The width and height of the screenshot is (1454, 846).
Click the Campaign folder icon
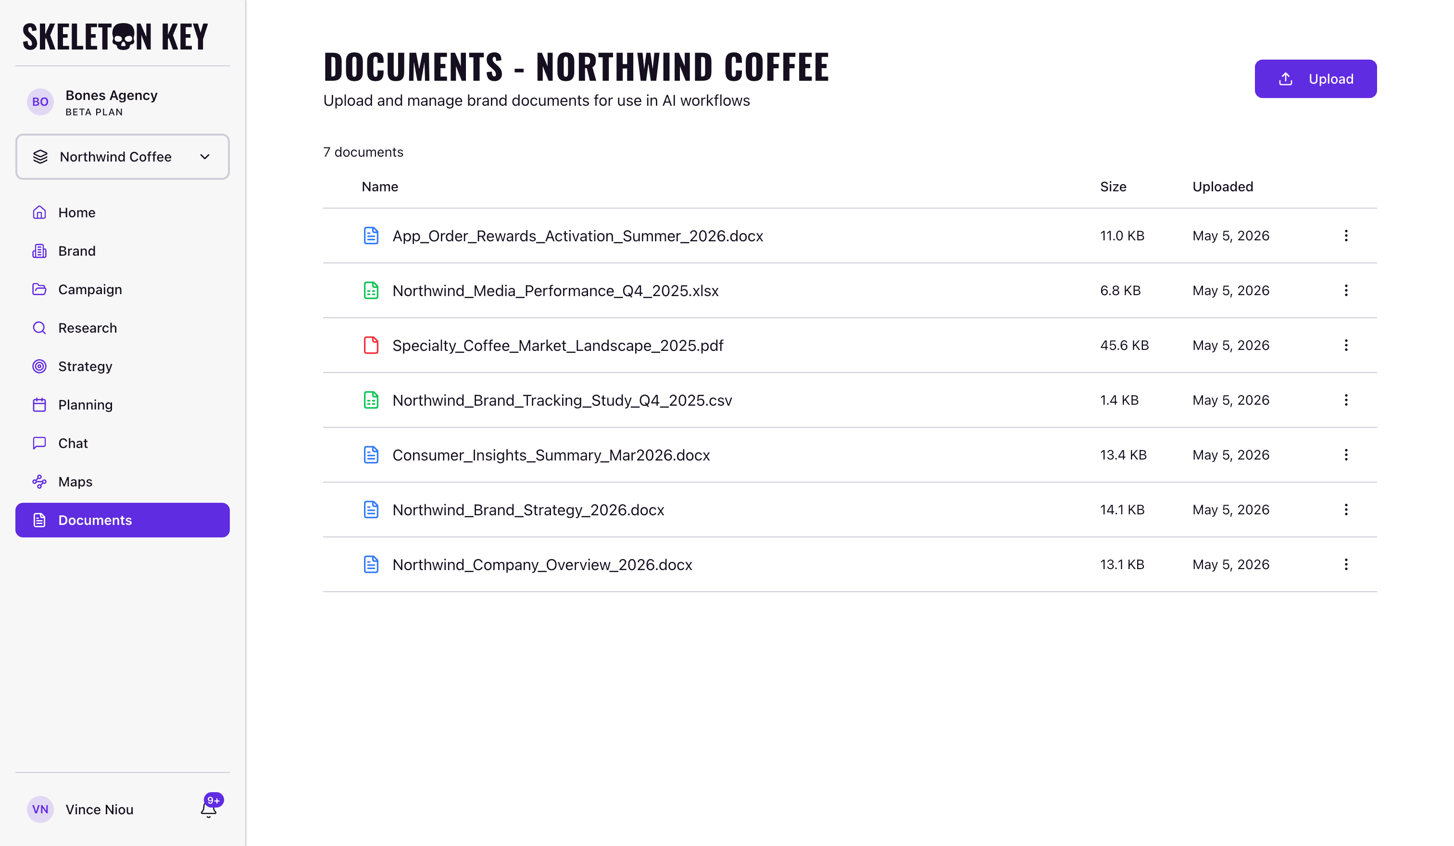click(39, 289)
